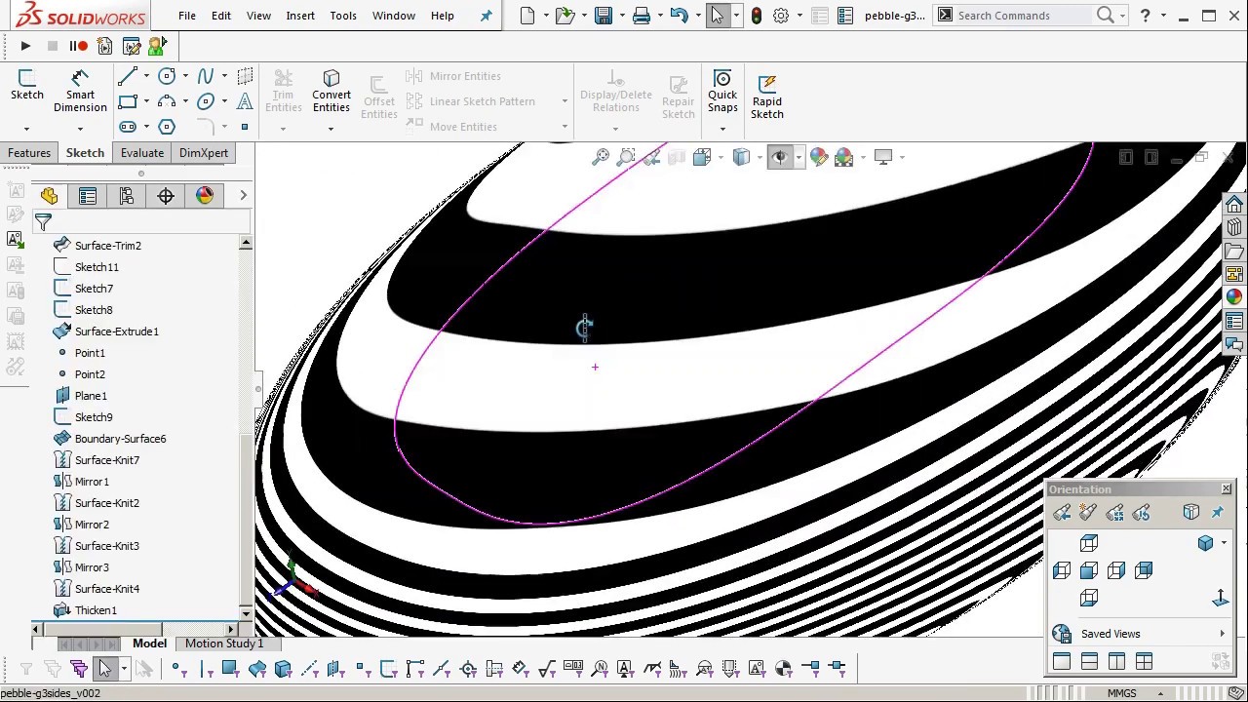Image resolution: width=1248 pixels, height=702 pixels.
Task: Open the Tools menu
Action: coord(343,16)
